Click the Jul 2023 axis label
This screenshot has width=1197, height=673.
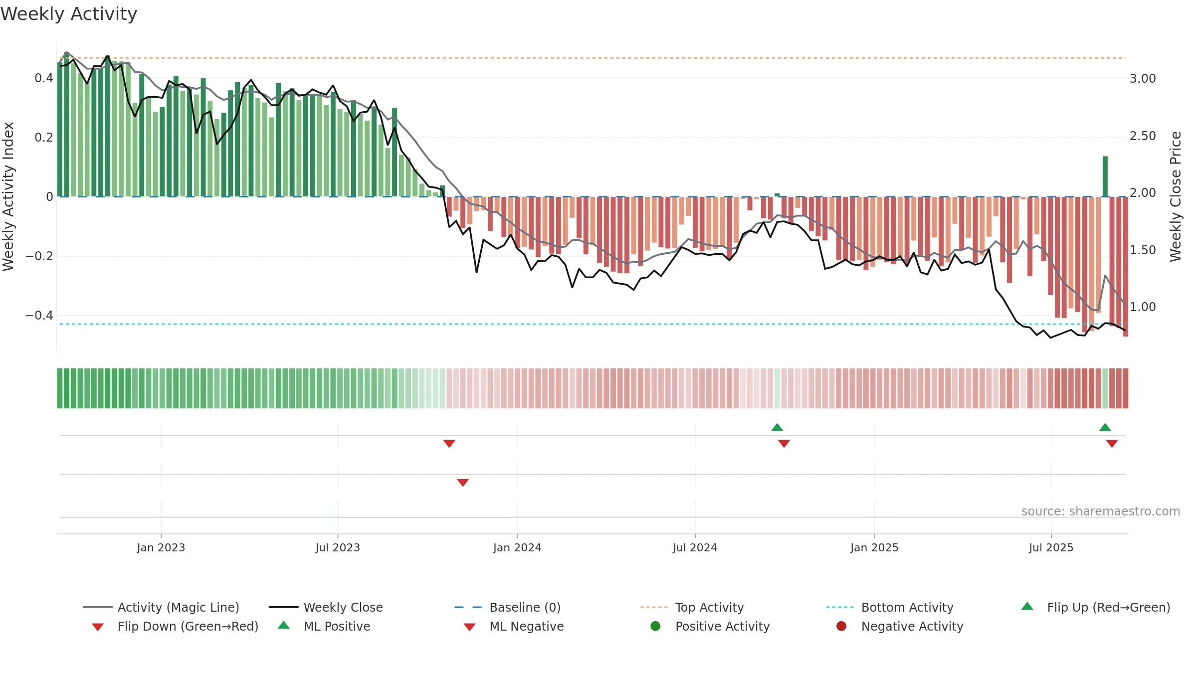coord(338,548)
